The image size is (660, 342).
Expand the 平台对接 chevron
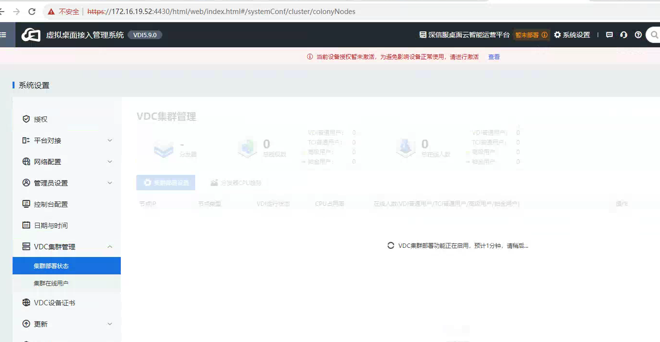(110, 141)
